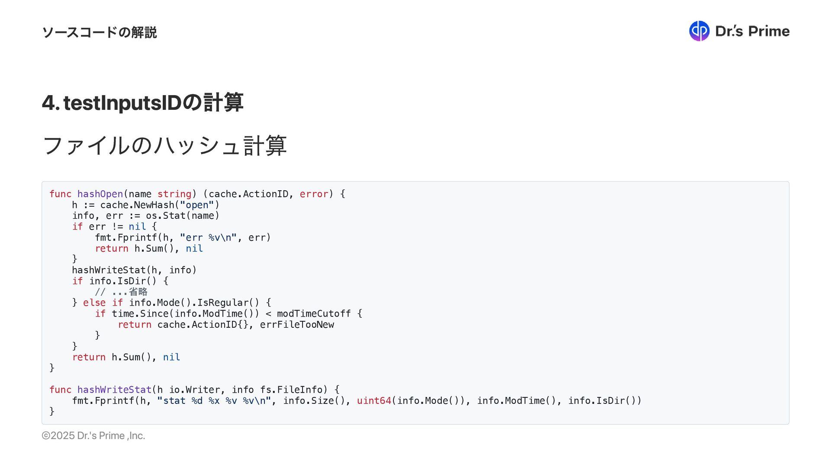Click the ソースコードの解説 header text
The width and height of the screenshot is (831, 467).
[x=99, y=32]
